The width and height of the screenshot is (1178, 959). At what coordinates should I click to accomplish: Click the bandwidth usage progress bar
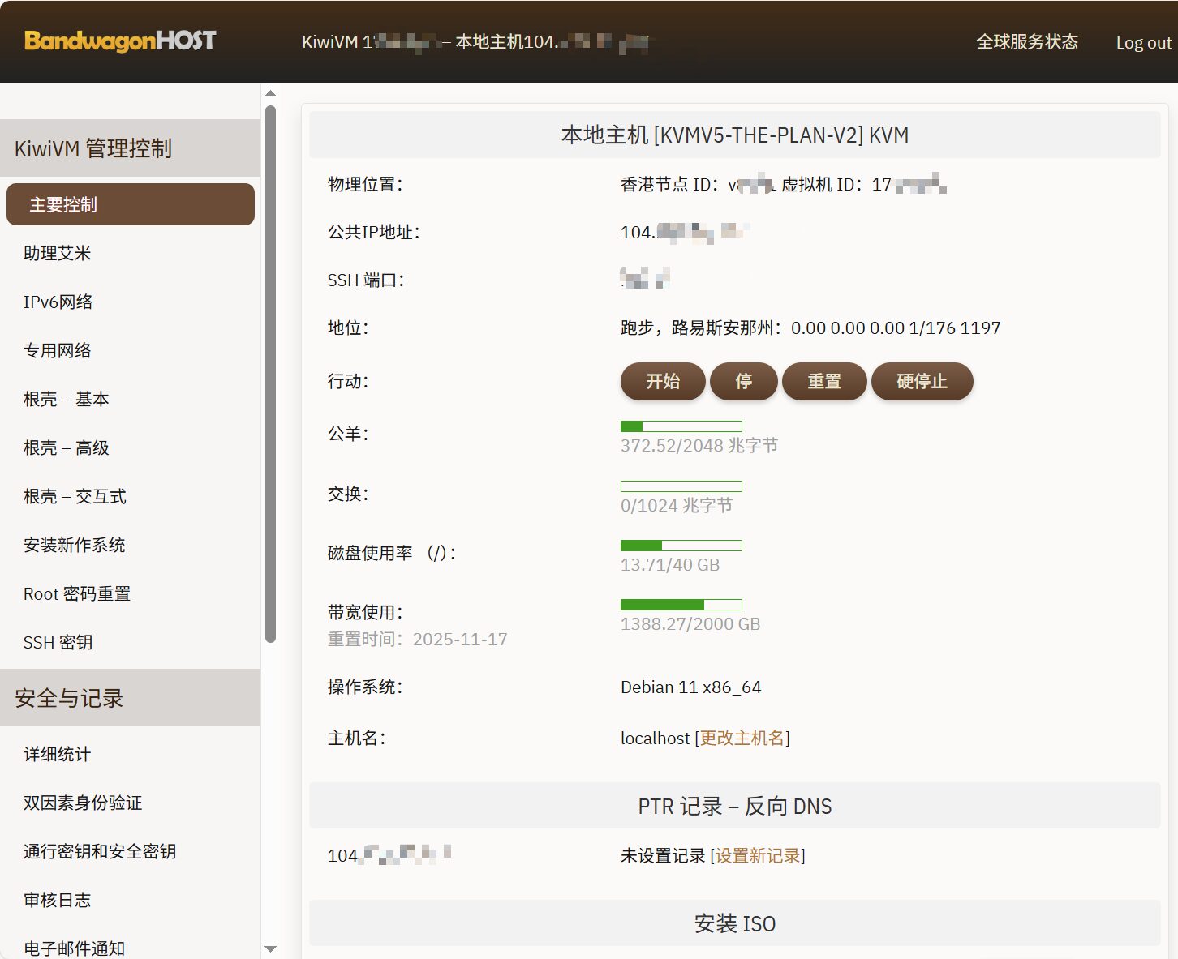tap(681, 605)
